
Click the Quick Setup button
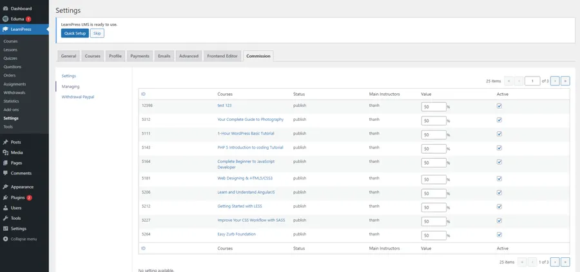pos(75,33)
